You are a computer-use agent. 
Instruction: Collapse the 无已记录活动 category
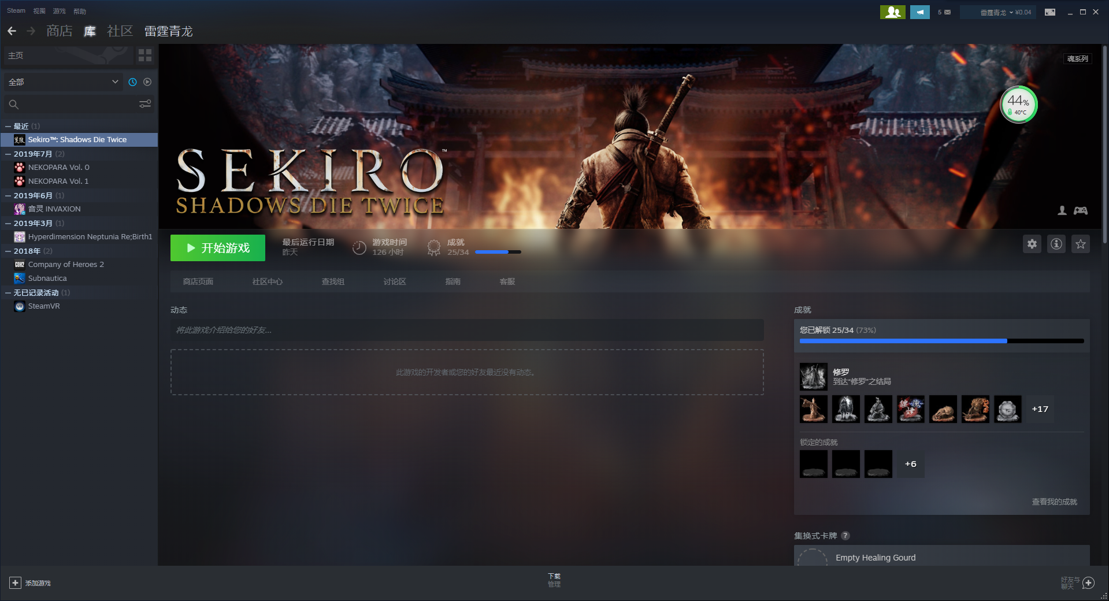pos(8,292)
